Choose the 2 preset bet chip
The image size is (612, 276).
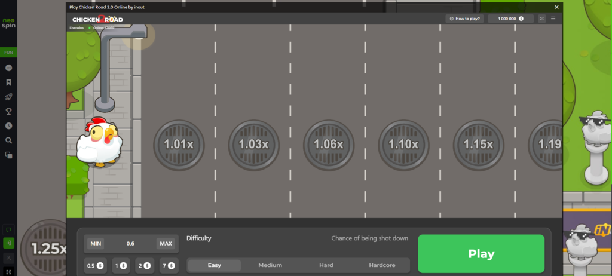coord(145,266)
